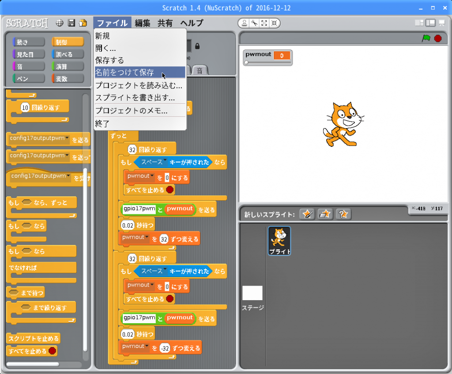Image resolution: width=452 pixels, height=374 pixels.
Task: Select the scissors delete tool
Action: pos(254,23)
